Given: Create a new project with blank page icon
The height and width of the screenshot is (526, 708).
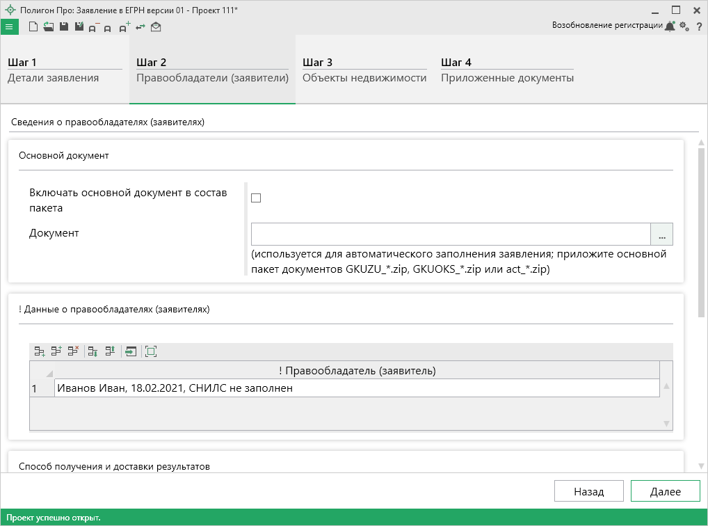Looking at the screenshot, I should (33, 27).
